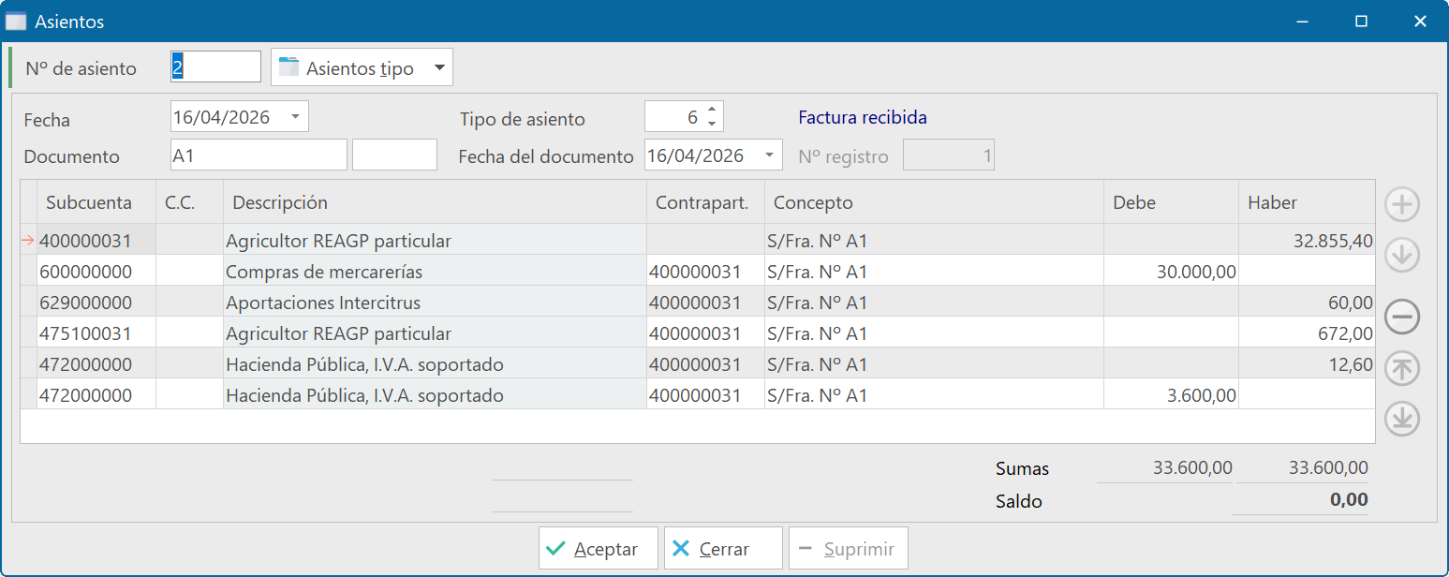
Task: Click the Documento input field
Action: [x=258, y=153]
